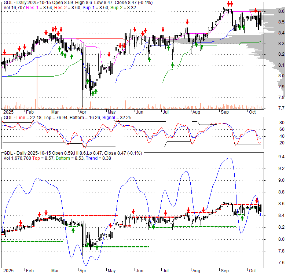Click the first red arrow in January on the top chart
286x273 pixels.
[x=4, y=52]
